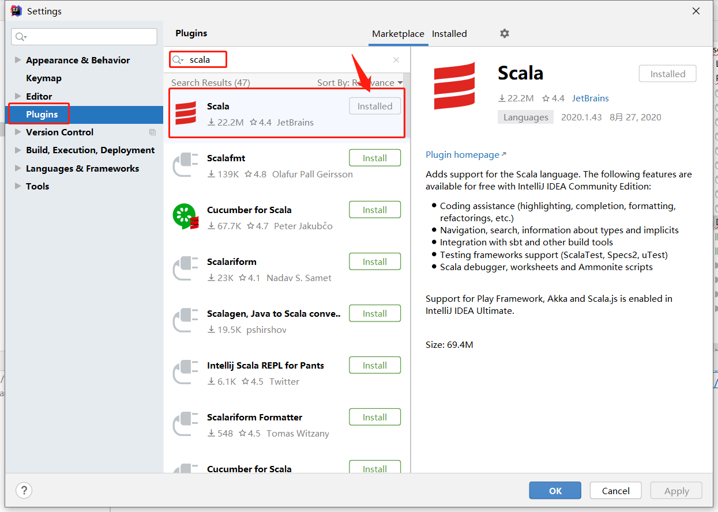Select the Scalafmt plugin name
The height and width of the screenshot is (512, 718).
[x=226, y=158]
